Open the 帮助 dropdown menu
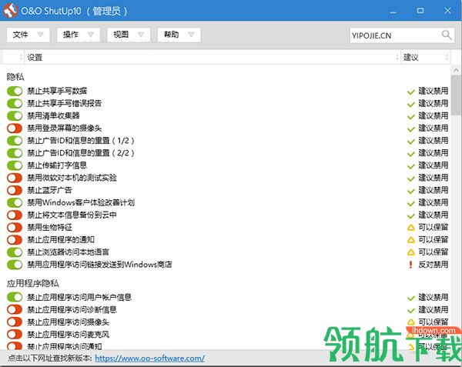The width and height of the screenshot is (462, 367). 179,35
